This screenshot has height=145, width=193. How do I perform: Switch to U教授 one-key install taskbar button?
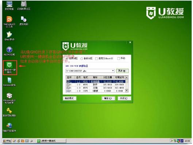coord(51,141)
